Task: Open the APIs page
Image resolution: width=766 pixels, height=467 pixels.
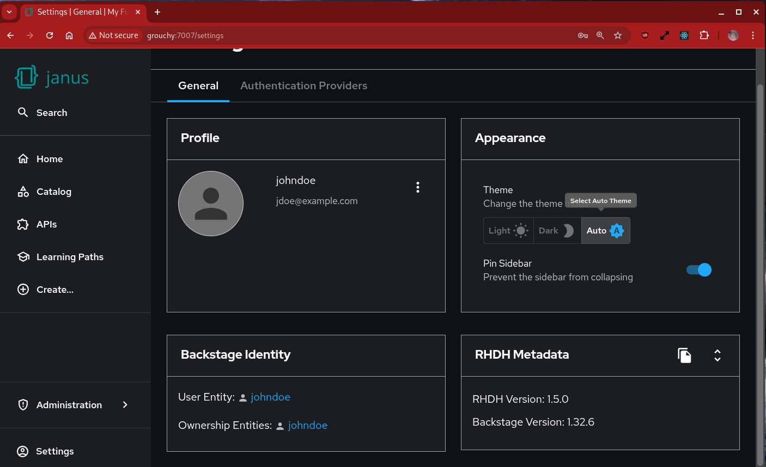Action: (x=46, y=224)
